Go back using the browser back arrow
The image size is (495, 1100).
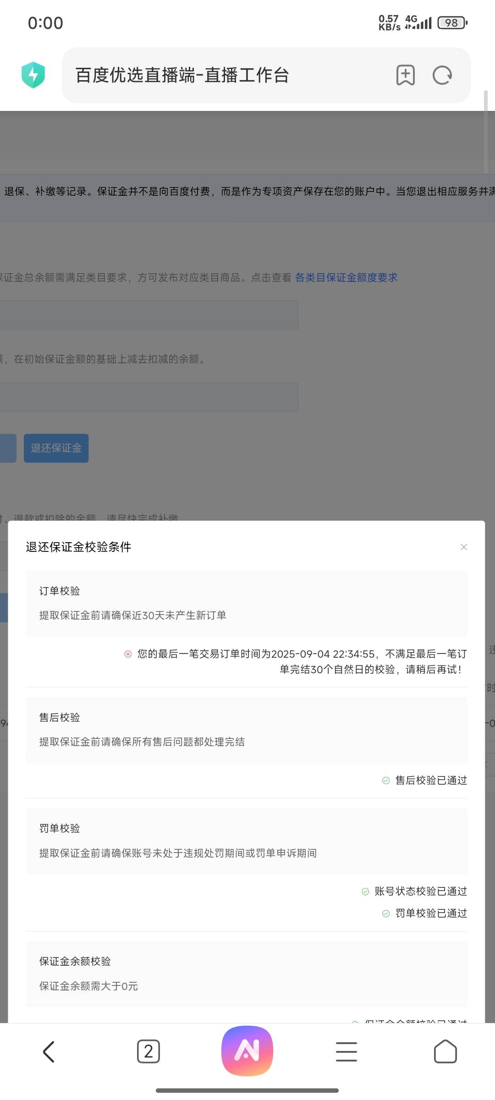click(49, 1051)
